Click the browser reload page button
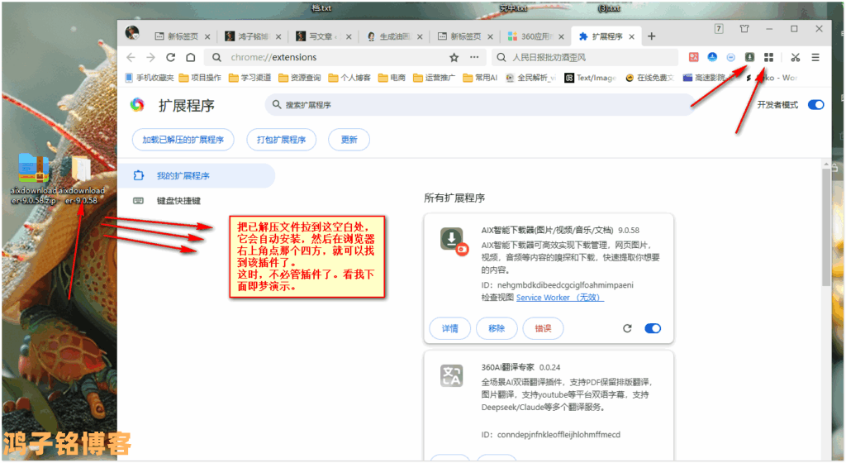 tap(171, 57)
